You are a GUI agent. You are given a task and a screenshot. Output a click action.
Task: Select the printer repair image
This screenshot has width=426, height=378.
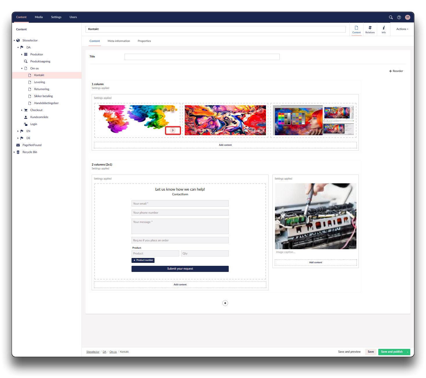[x=315, y=216]
